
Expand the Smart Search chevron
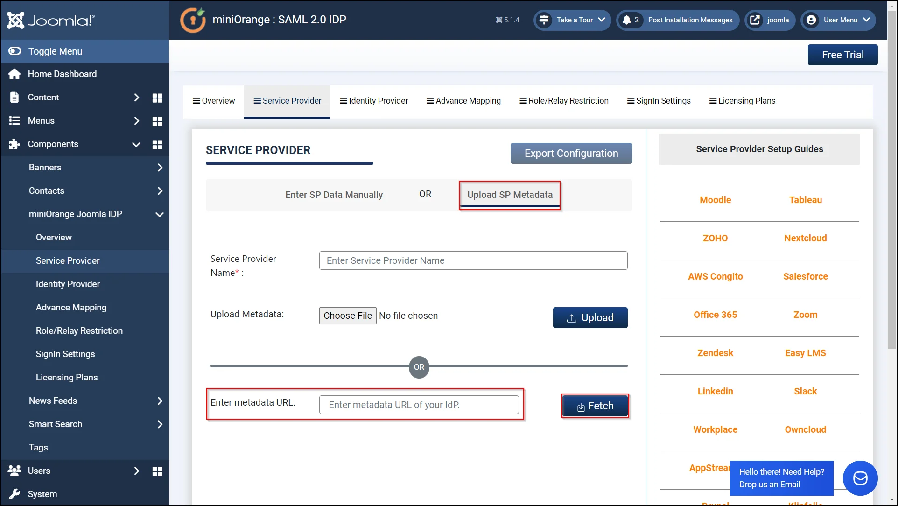point(160,424)
